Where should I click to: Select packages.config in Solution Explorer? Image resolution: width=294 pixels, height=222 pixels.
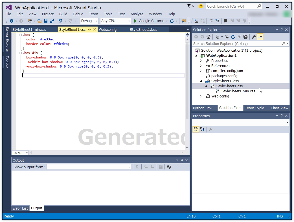224,76
